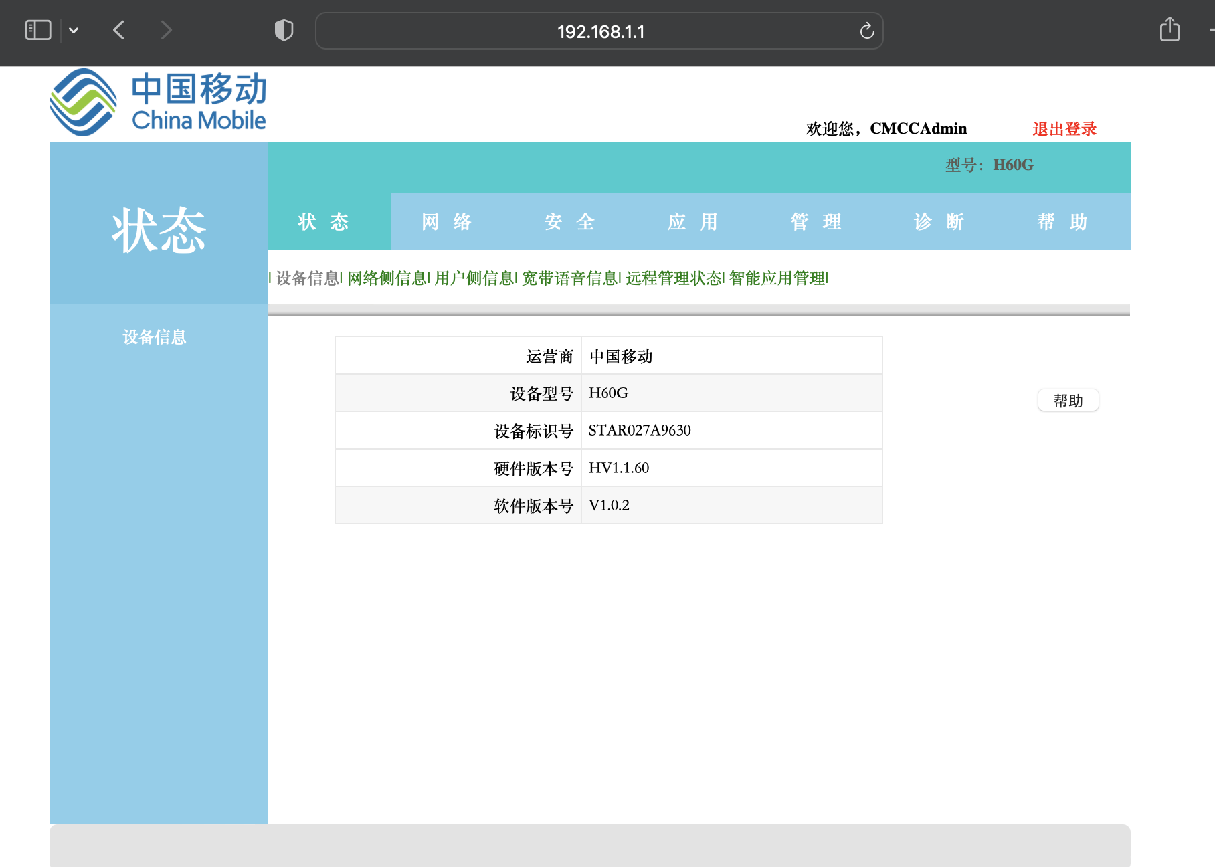Switch to the 管理 tab
Viewport: 1215px width, 867px height.
point(816,221)
